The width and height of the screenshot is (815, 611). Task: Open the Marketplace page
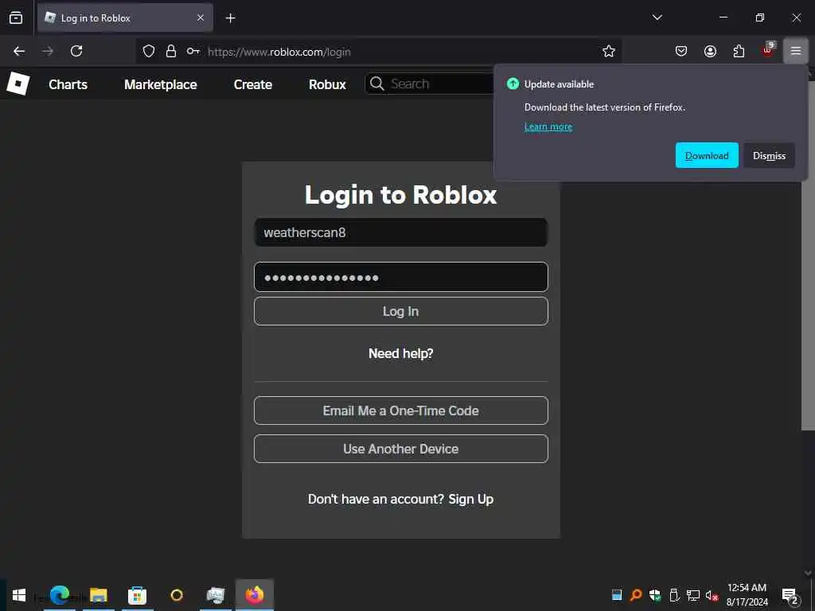point(161,84)
